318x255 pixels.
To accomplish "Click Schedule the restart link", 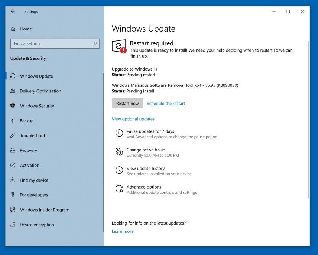I will coord(166,104).
